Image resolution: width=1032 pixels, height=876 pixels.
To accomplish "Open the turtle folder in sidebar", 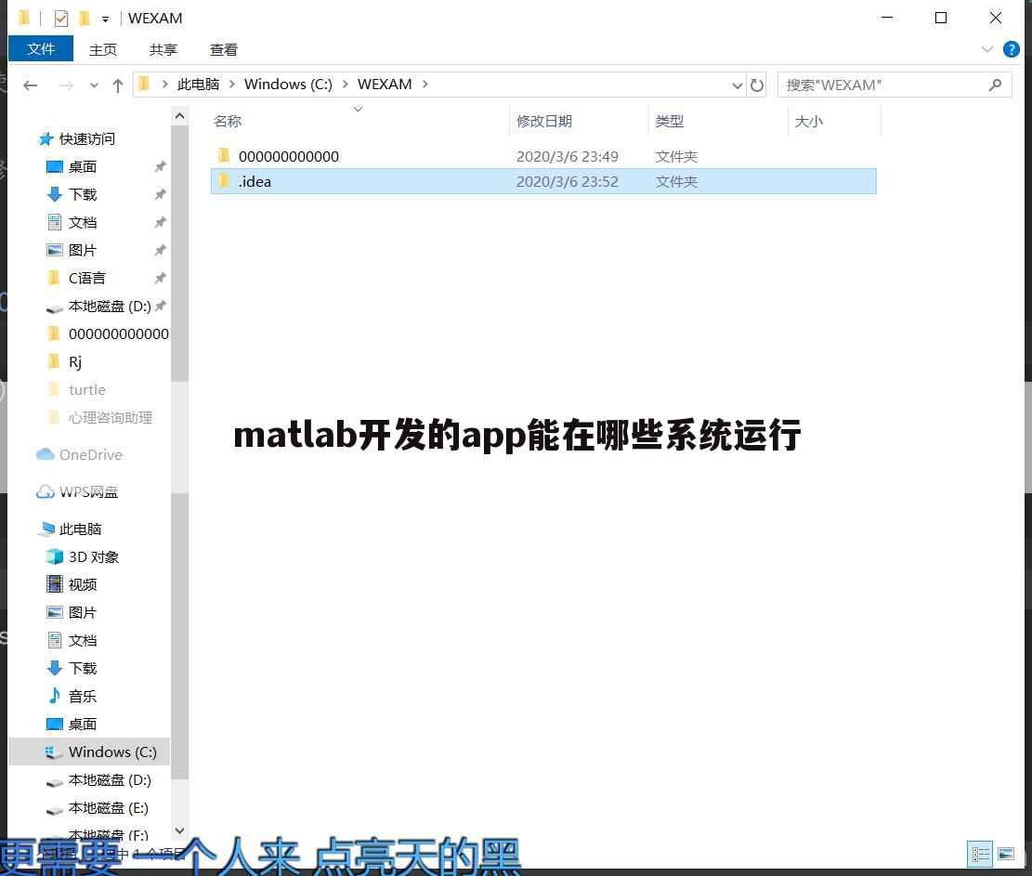I will (x=87, y=390).
